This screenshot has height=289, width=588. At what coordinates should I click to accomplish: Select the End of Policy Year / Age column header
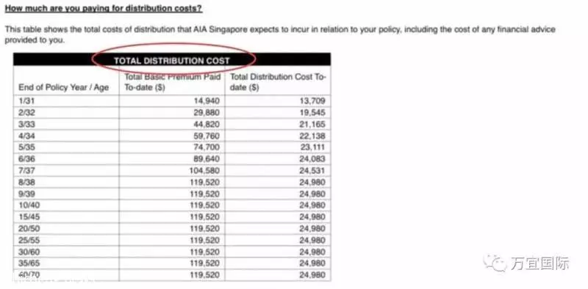[63, 87]
